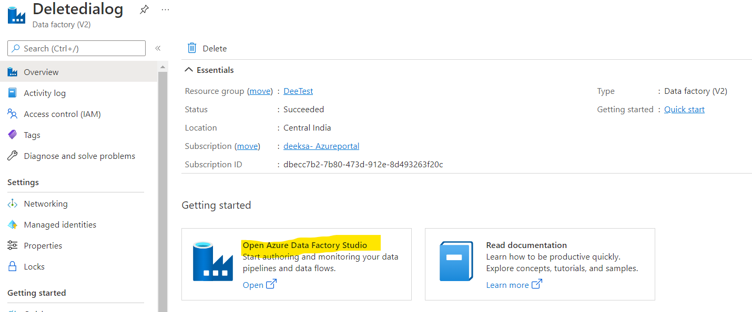Screen dimensions: 752x312
Task: Click the Properties sliders icon
Action: click(13, 245)
